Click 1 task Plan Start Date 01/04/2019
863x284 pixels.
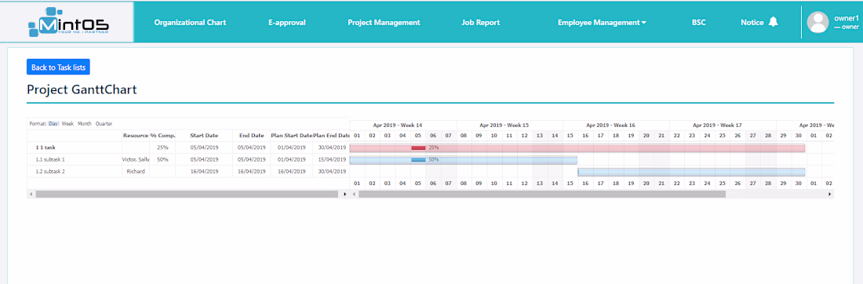coord(291,147)
